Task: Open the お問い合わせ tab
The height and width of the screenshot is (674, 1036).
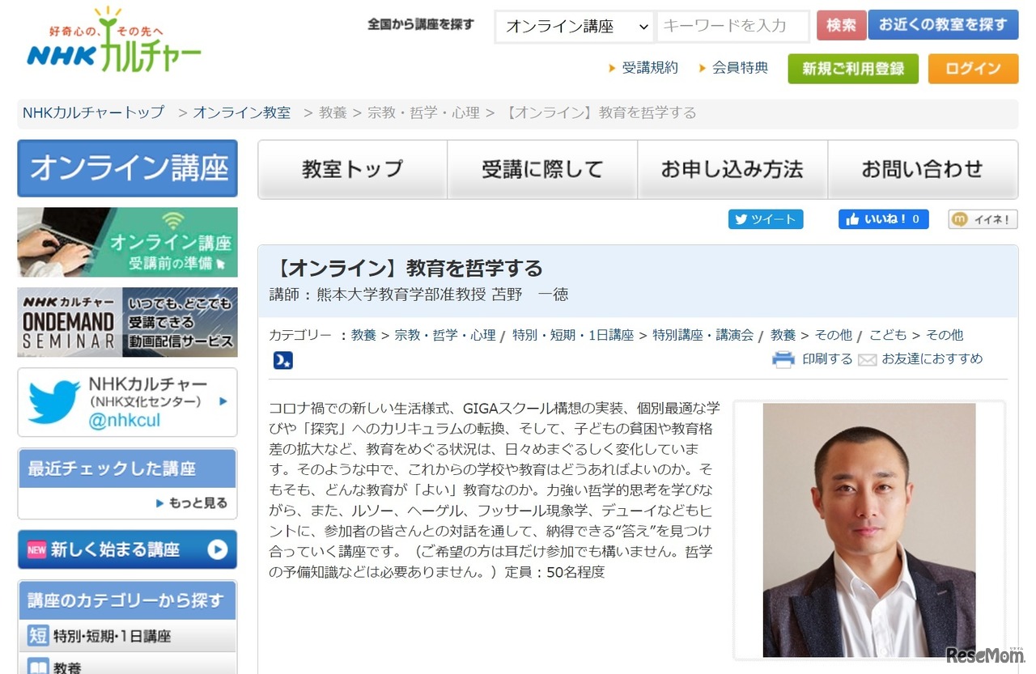Action: (x=923, y=168)
